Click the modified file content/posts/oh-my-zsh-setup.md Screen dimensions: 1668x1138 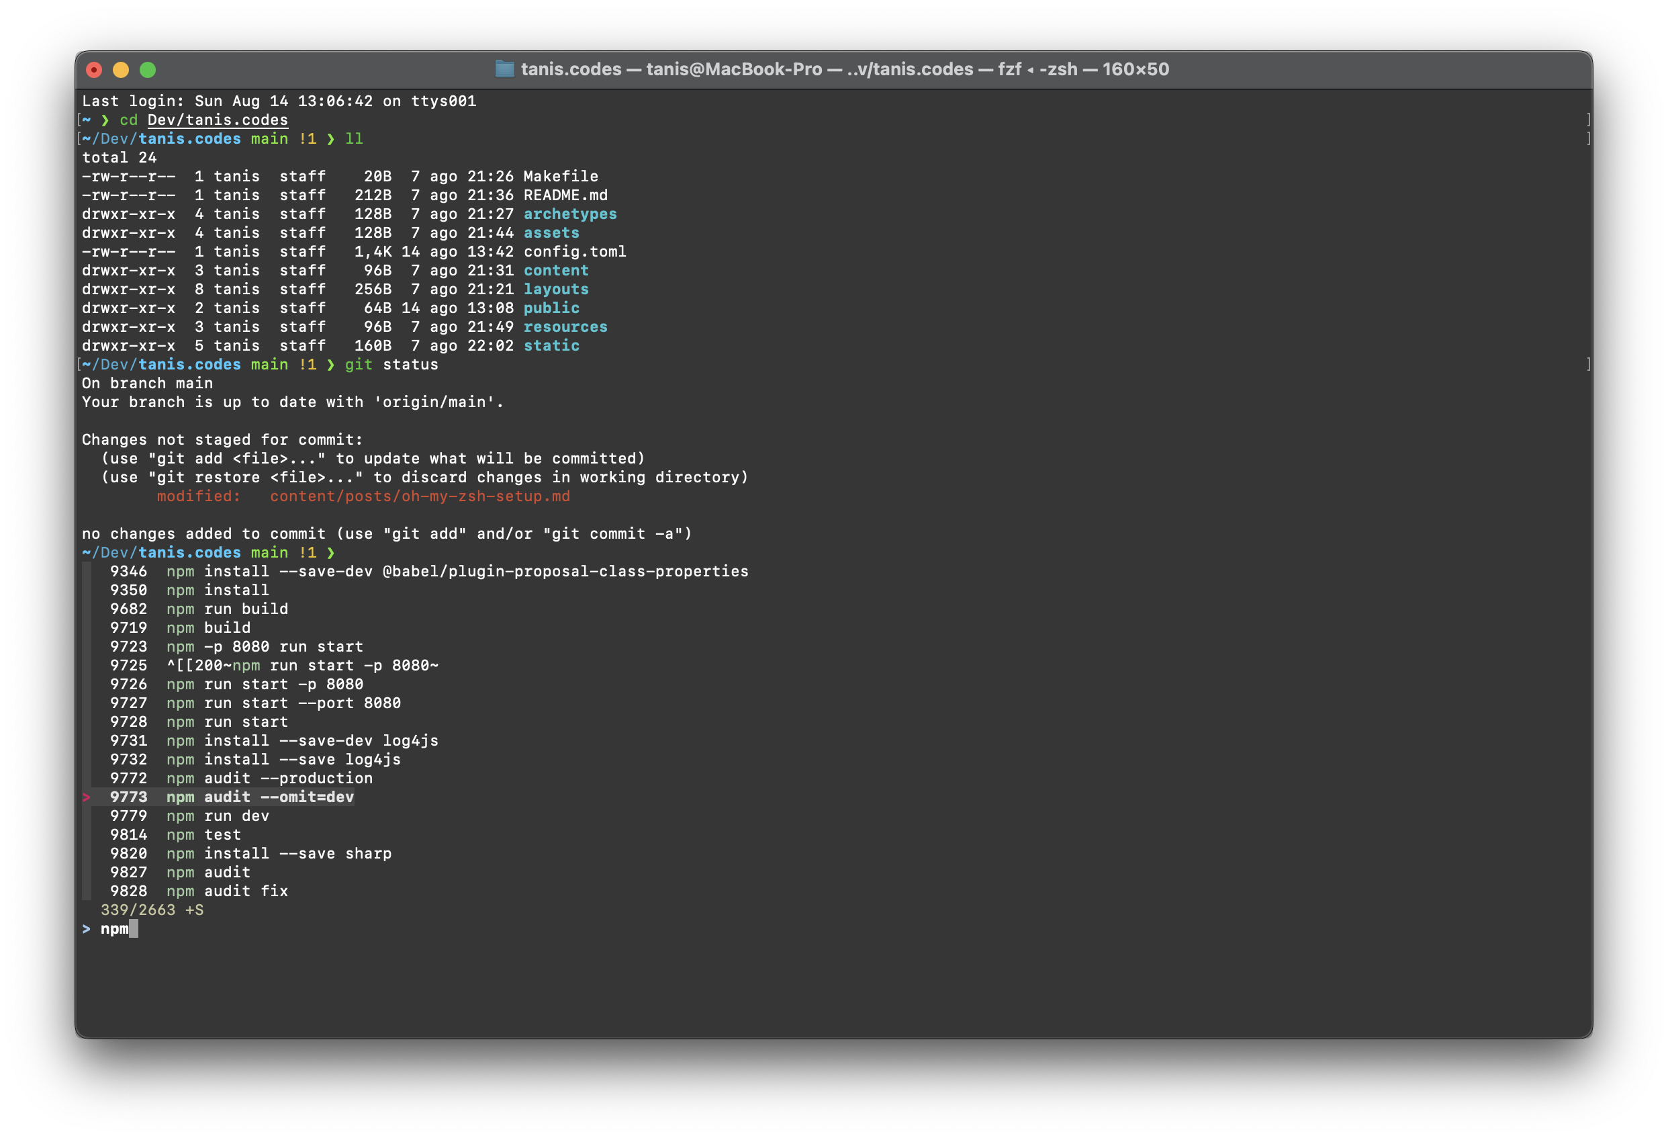click(420, 495)
